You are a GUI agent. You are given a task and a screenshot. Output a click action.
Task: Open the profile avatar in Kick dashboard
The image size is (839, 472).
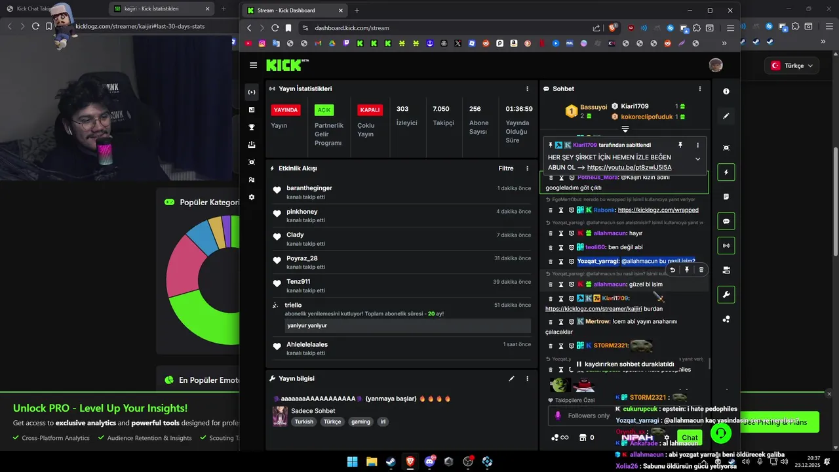click(x=716, y=65)
